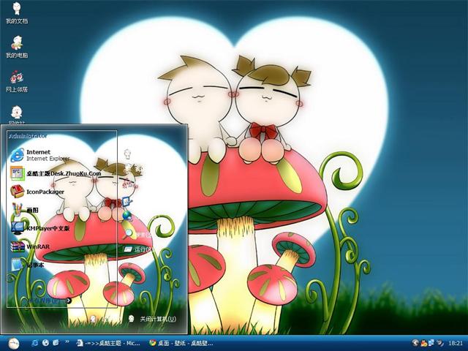Click the control panel icon in start menu

[x=127, y=202]
